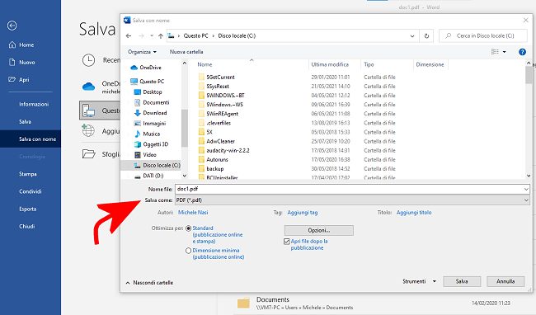Viewport: 536px width, 315px height.
Task: Select the AdwCleaner folder
Action: 220,141
